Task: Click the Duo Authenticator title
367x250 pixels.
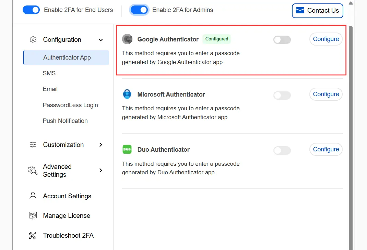Action: pos(163,150)
